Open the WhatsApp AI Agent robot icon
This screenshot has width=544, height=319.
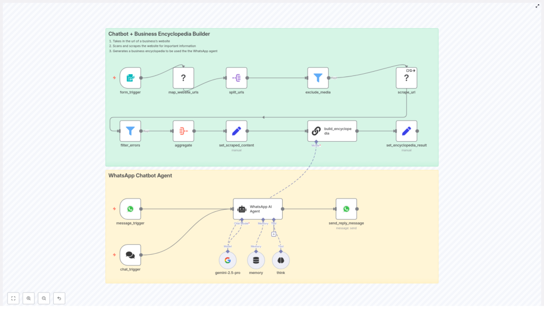coord(242,209)
